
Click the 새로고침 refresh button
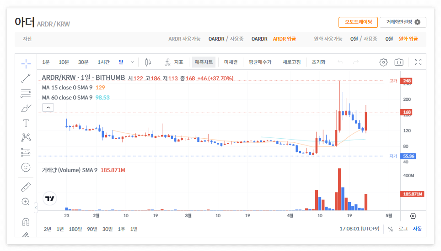[x=292, y=62]
